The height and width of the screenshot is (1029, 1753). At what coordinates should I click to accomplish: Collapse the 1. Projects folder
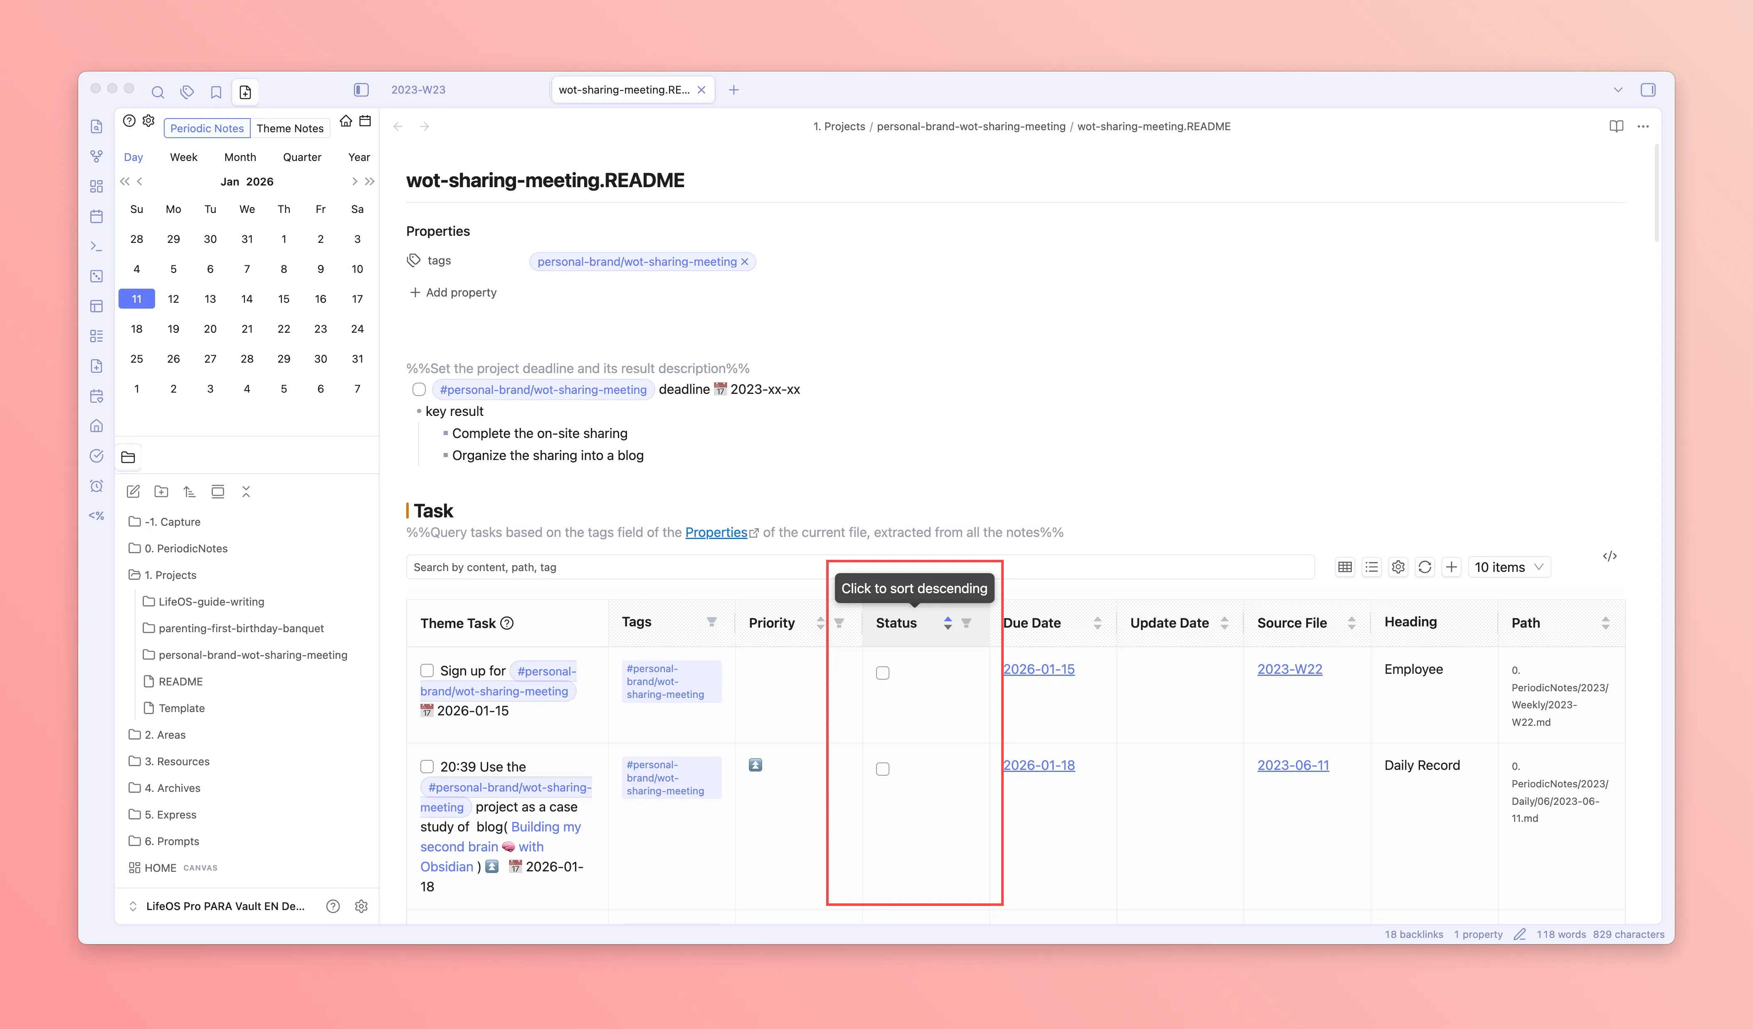coord(170,575)
